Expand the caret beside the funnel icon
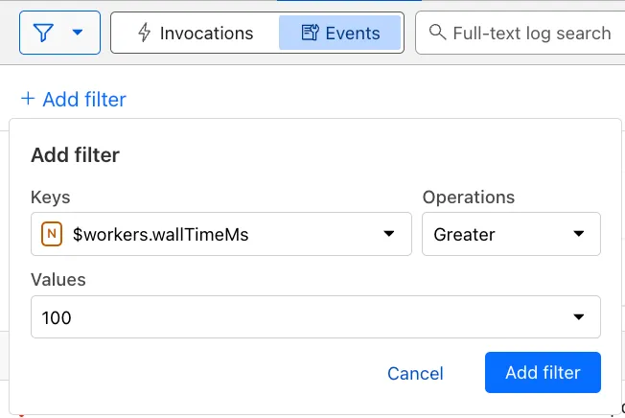 [x=78, y=34]
